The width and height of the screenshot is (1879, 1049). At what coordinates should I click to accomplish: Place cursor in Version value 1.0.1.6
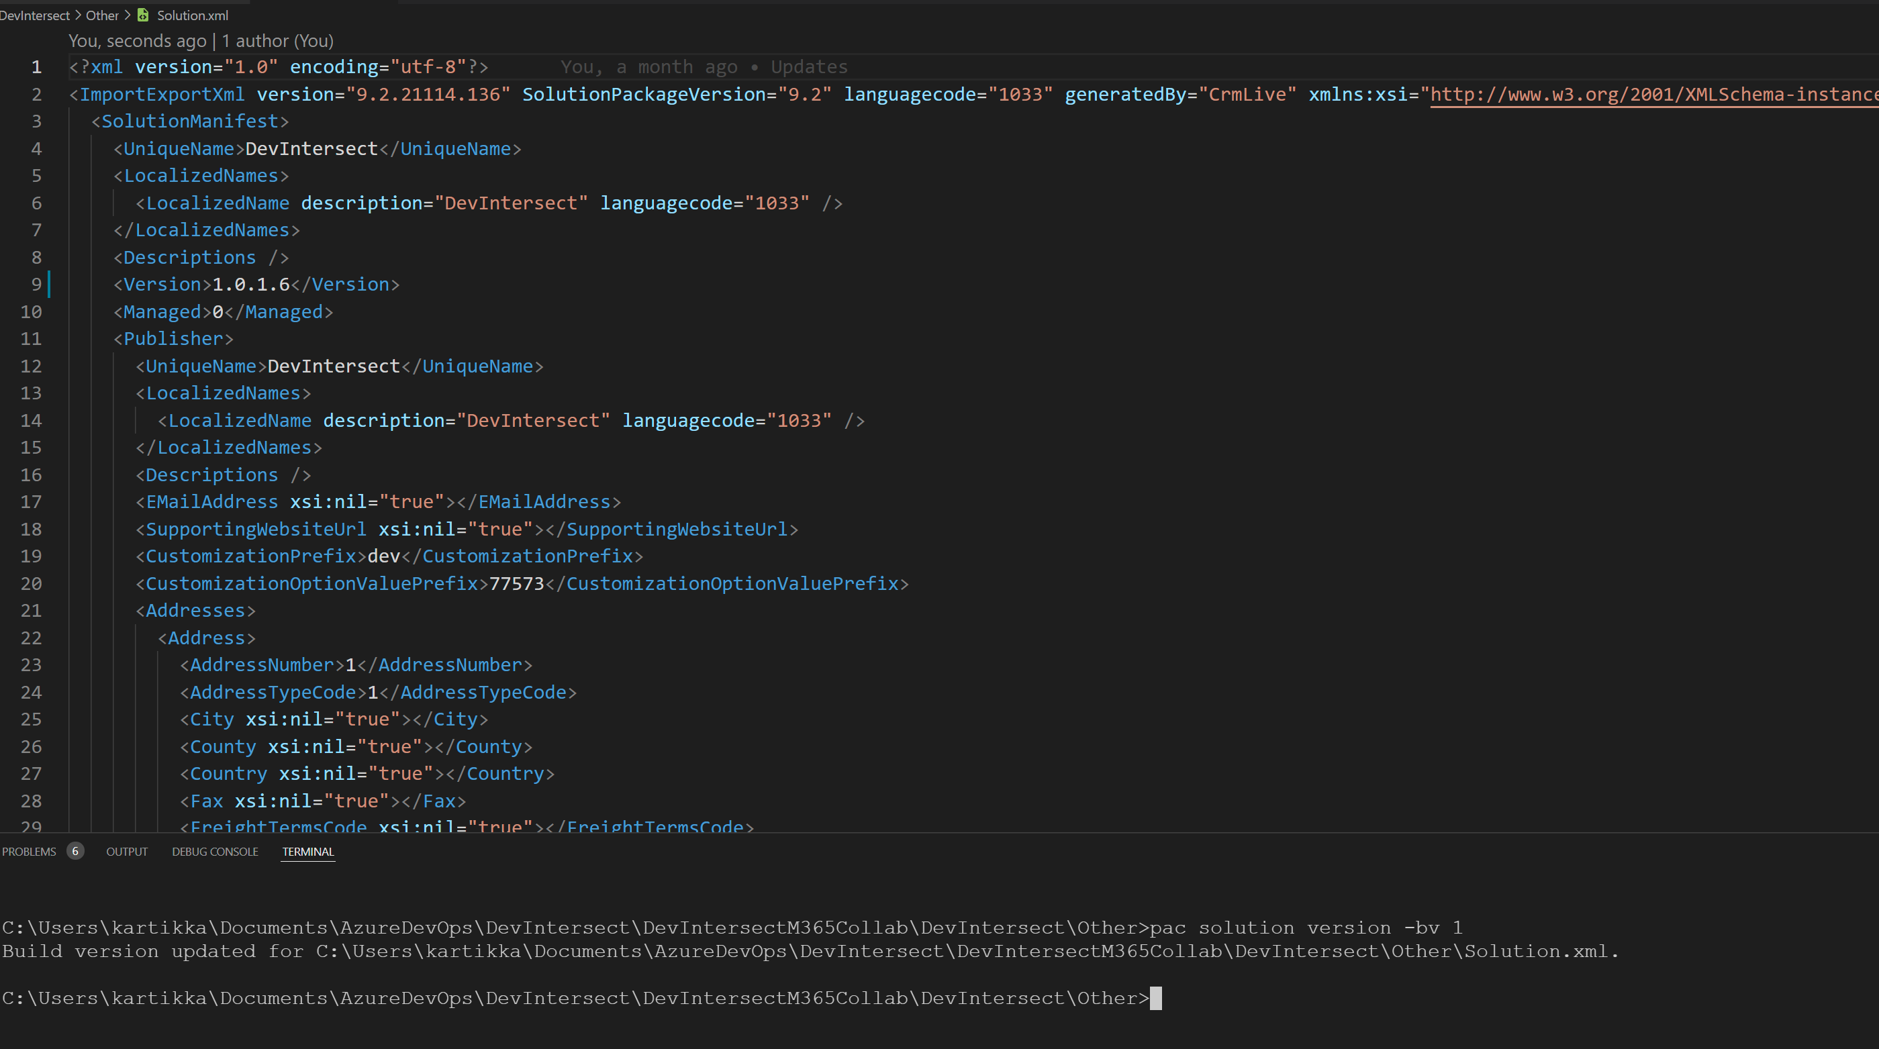(251, 285)
